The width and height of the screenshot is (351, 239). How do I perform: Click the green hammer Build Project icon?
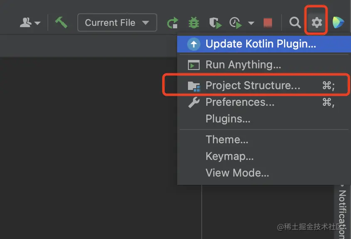pos(61,22)
